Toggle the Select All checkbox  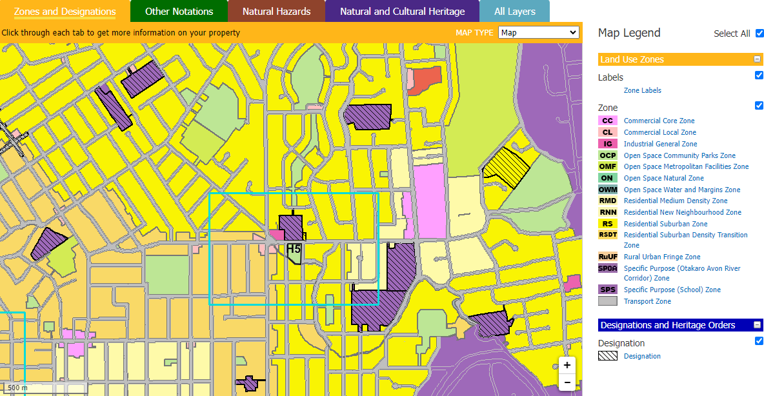(x=759, y=33)
